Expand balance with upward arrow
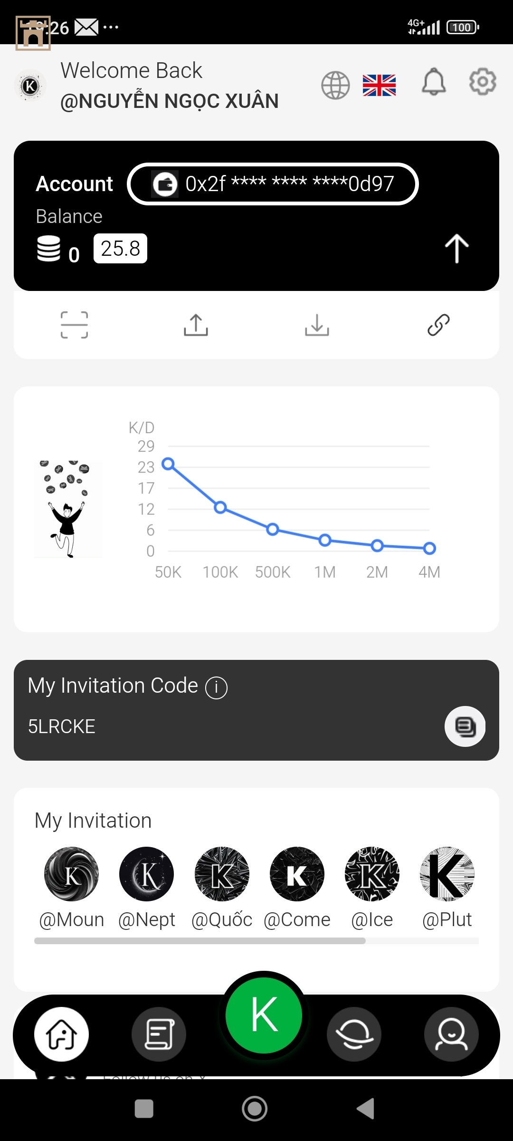 click(x=456, y=248)
